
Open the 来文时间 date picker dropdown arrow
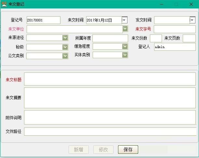125,20
